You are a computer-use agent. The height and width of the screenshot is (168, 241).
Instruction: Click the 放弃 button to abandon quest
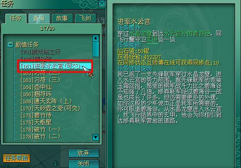pyautogui.click(x=84, y=153)
